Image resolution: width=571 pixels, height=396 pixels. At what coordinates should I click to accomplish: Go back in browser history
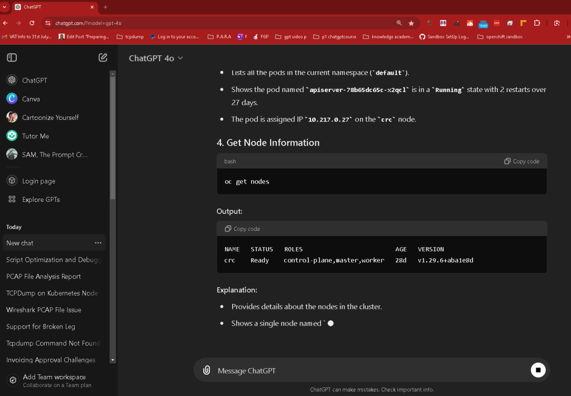6,23
